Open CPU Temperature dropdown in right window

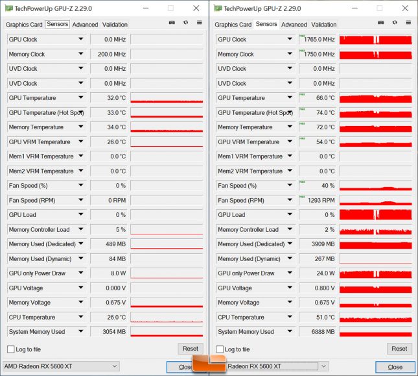tap(290, 317)
